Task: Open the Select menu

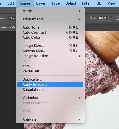Action: pos(71,3)
